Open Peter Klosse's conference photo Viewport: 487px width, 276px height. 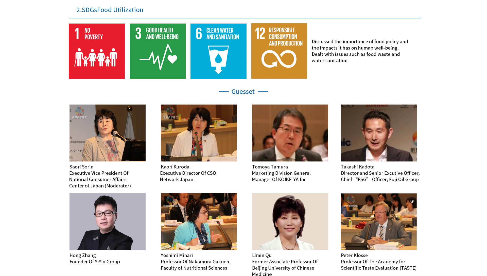point(379,221)
